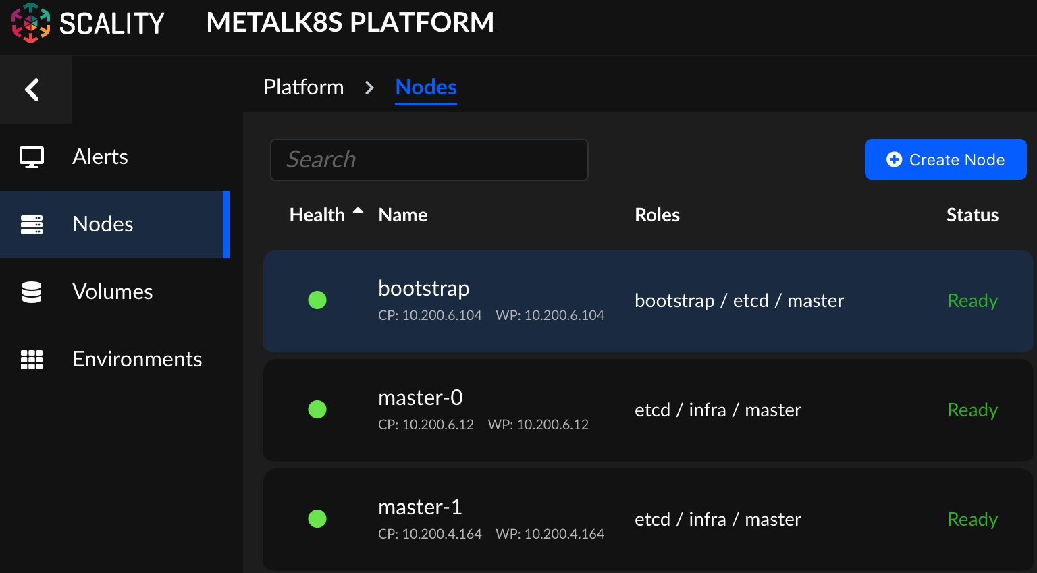
Task: Select the master-0 node name
Action: point(421,398)
